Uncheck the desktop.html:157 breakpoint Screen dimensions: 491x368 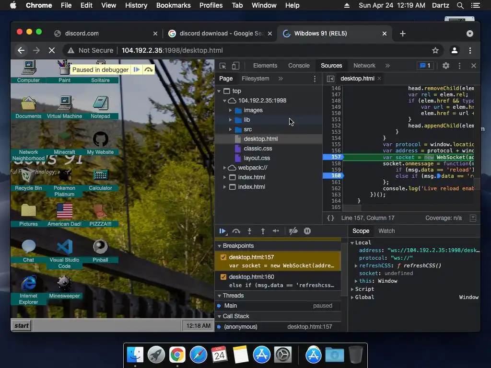tap(223, 257)
